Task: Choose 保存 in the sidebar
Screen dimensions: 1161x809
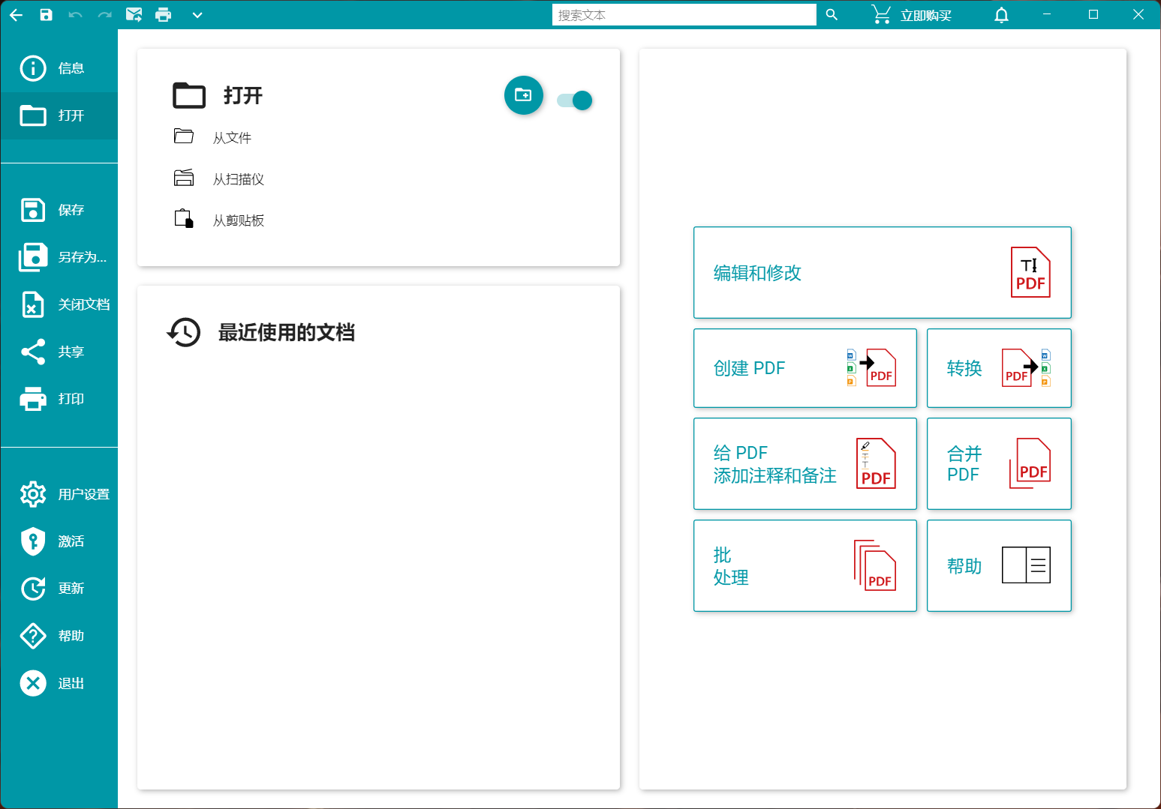Action: (x=59, y=210)
